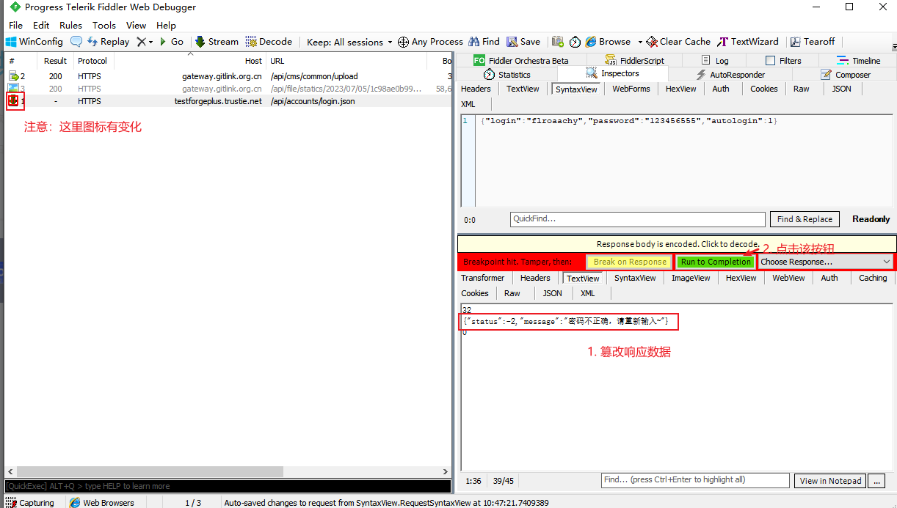Open the response Transformer tab

[482, 278]
